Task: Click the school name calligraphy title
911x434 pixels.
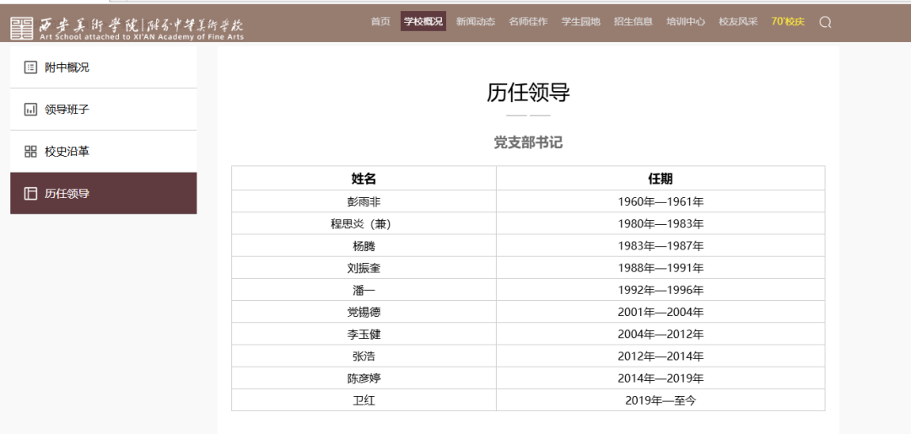Action: point(141,25)
